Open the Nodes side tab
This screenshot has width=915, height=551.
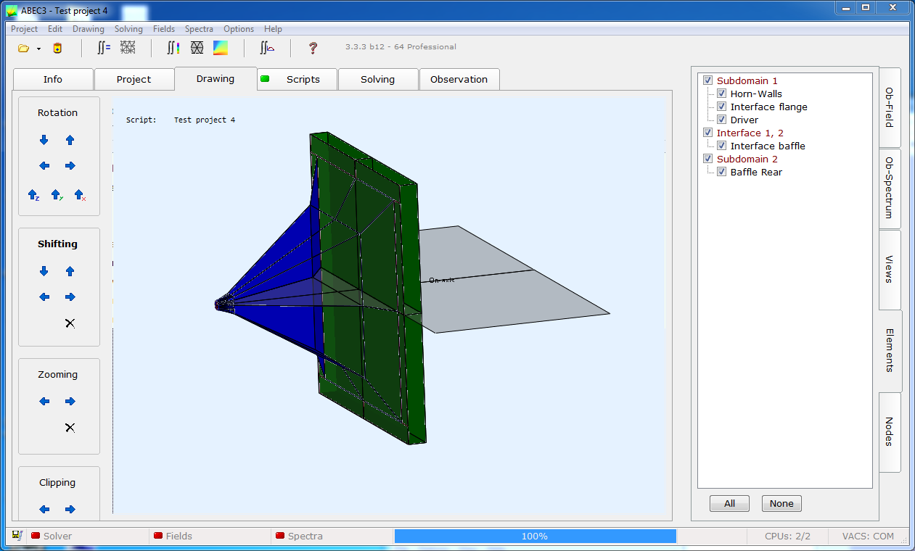pos(890,432)
